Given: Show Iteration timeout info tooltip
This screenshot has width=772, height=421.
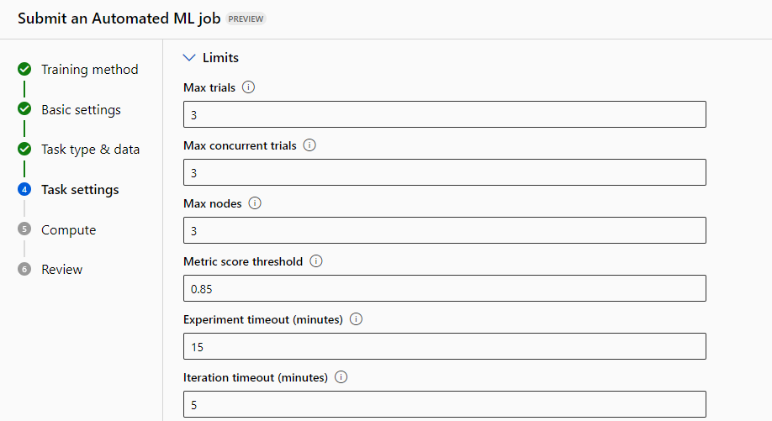Looking at the screenshot, I should point(341,377).
